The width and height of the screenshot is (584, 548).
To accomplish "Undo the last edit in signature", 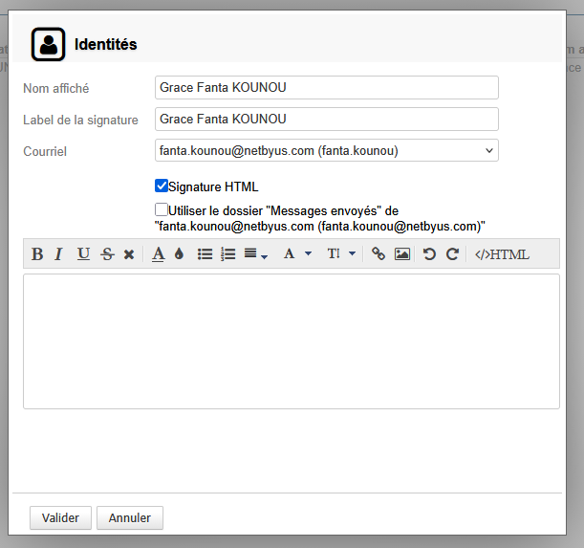I will click(x=429, y=254).
